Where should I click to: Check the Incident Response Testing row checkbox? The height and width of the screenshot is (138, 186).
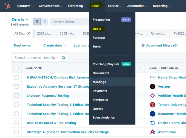point(16,96)
